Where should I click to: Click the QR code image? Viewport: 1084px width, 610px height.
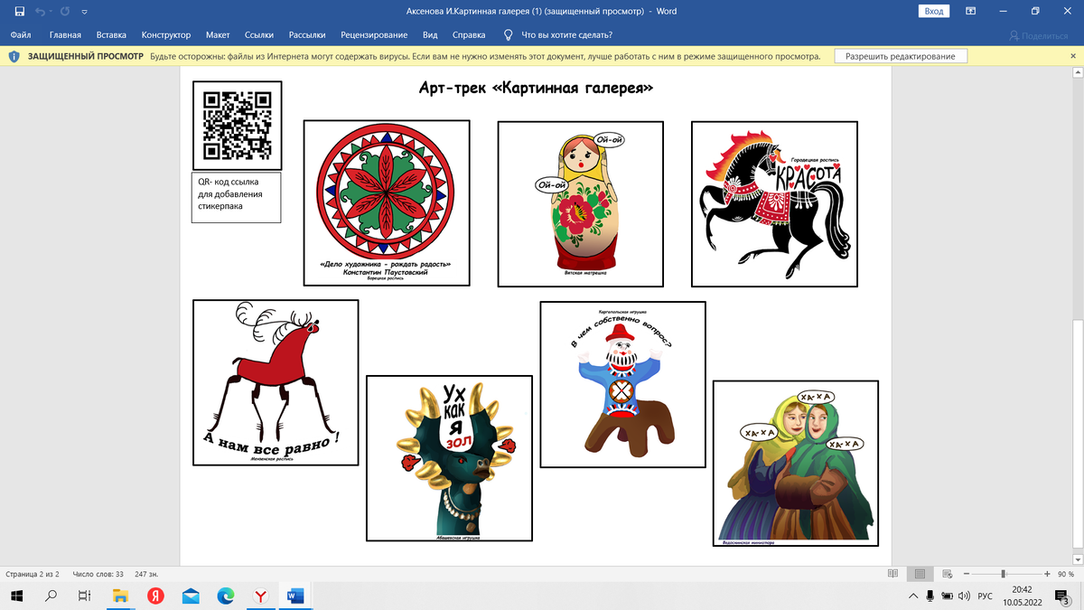click(x=238, y=126)
